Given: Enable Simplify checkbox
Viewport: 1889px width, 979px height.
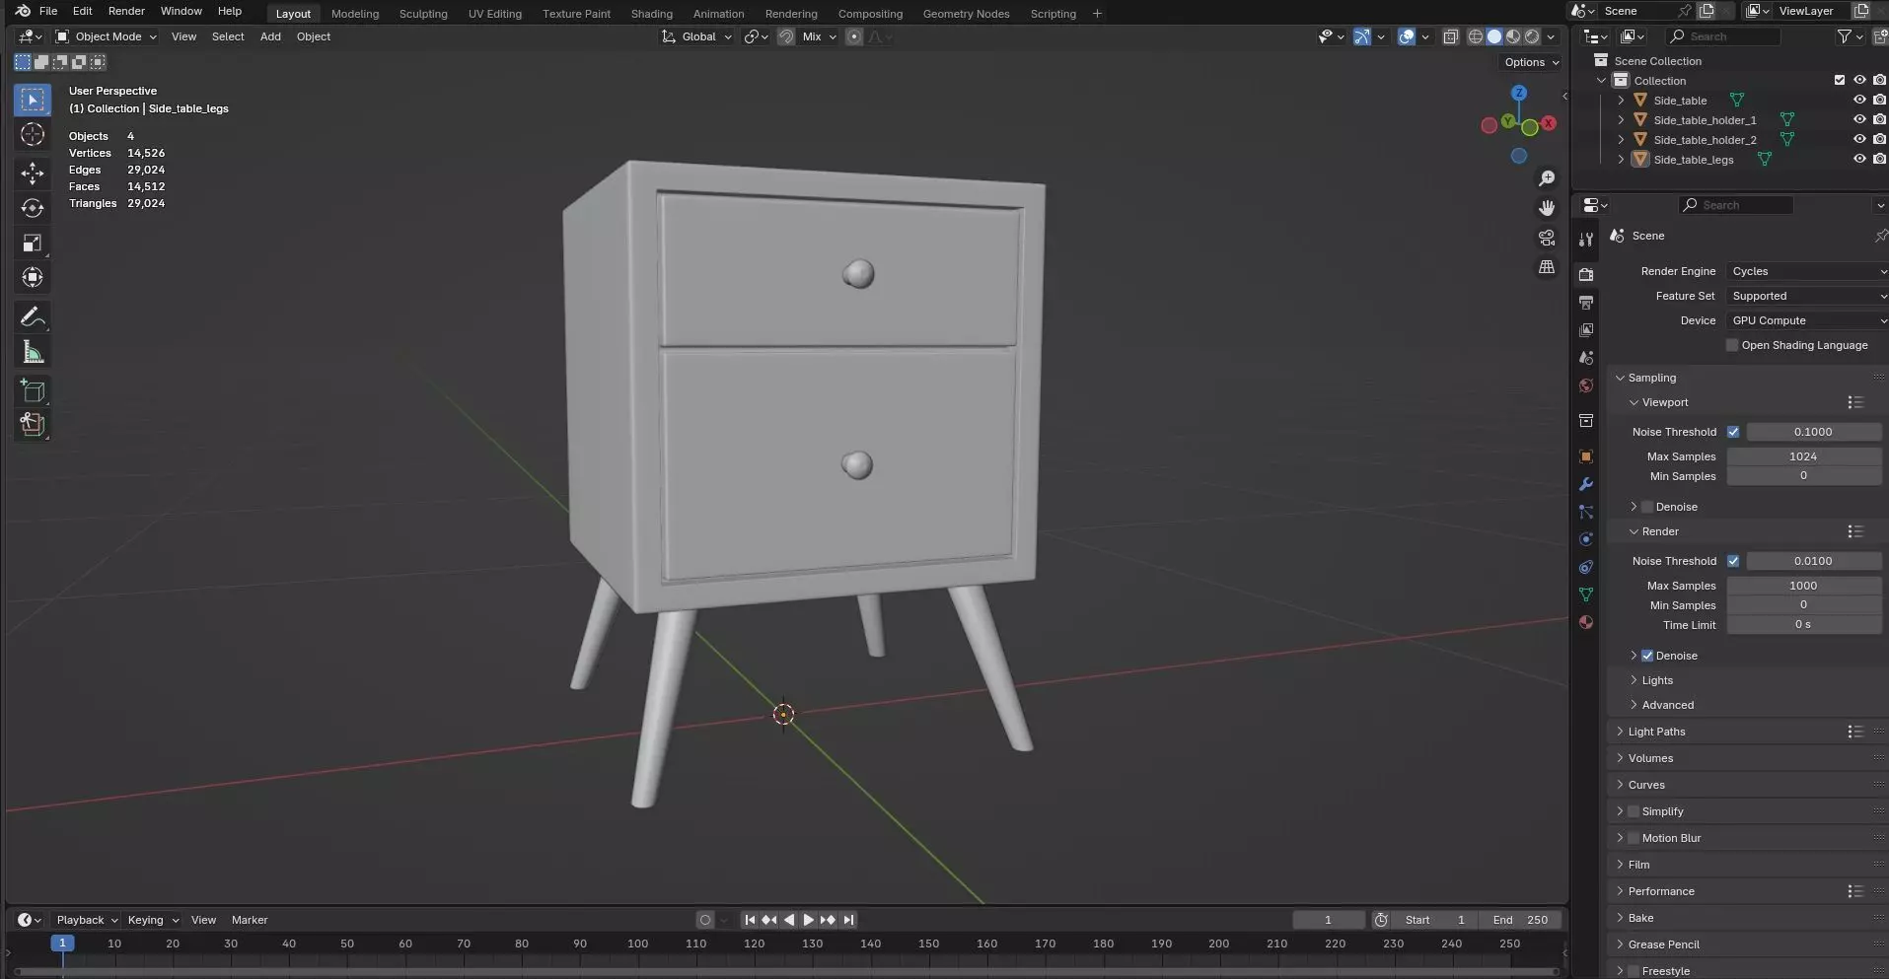Looking at the screenshot, I should pyautogui.click(x=1634, y=811).
